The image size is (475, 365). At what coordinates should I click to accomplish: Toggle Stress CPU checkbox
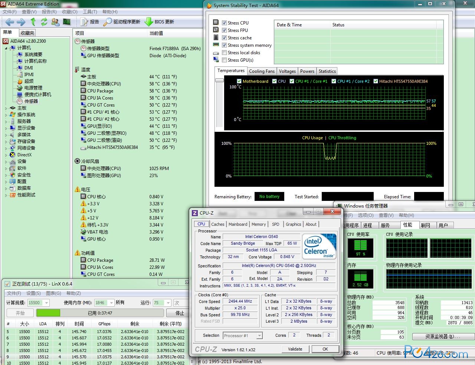pos(224,23)
